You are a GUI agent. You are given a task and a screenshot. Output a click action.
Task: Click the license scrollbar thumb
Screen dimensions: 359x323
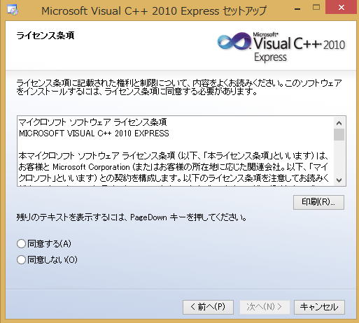[x=339, y=134]
